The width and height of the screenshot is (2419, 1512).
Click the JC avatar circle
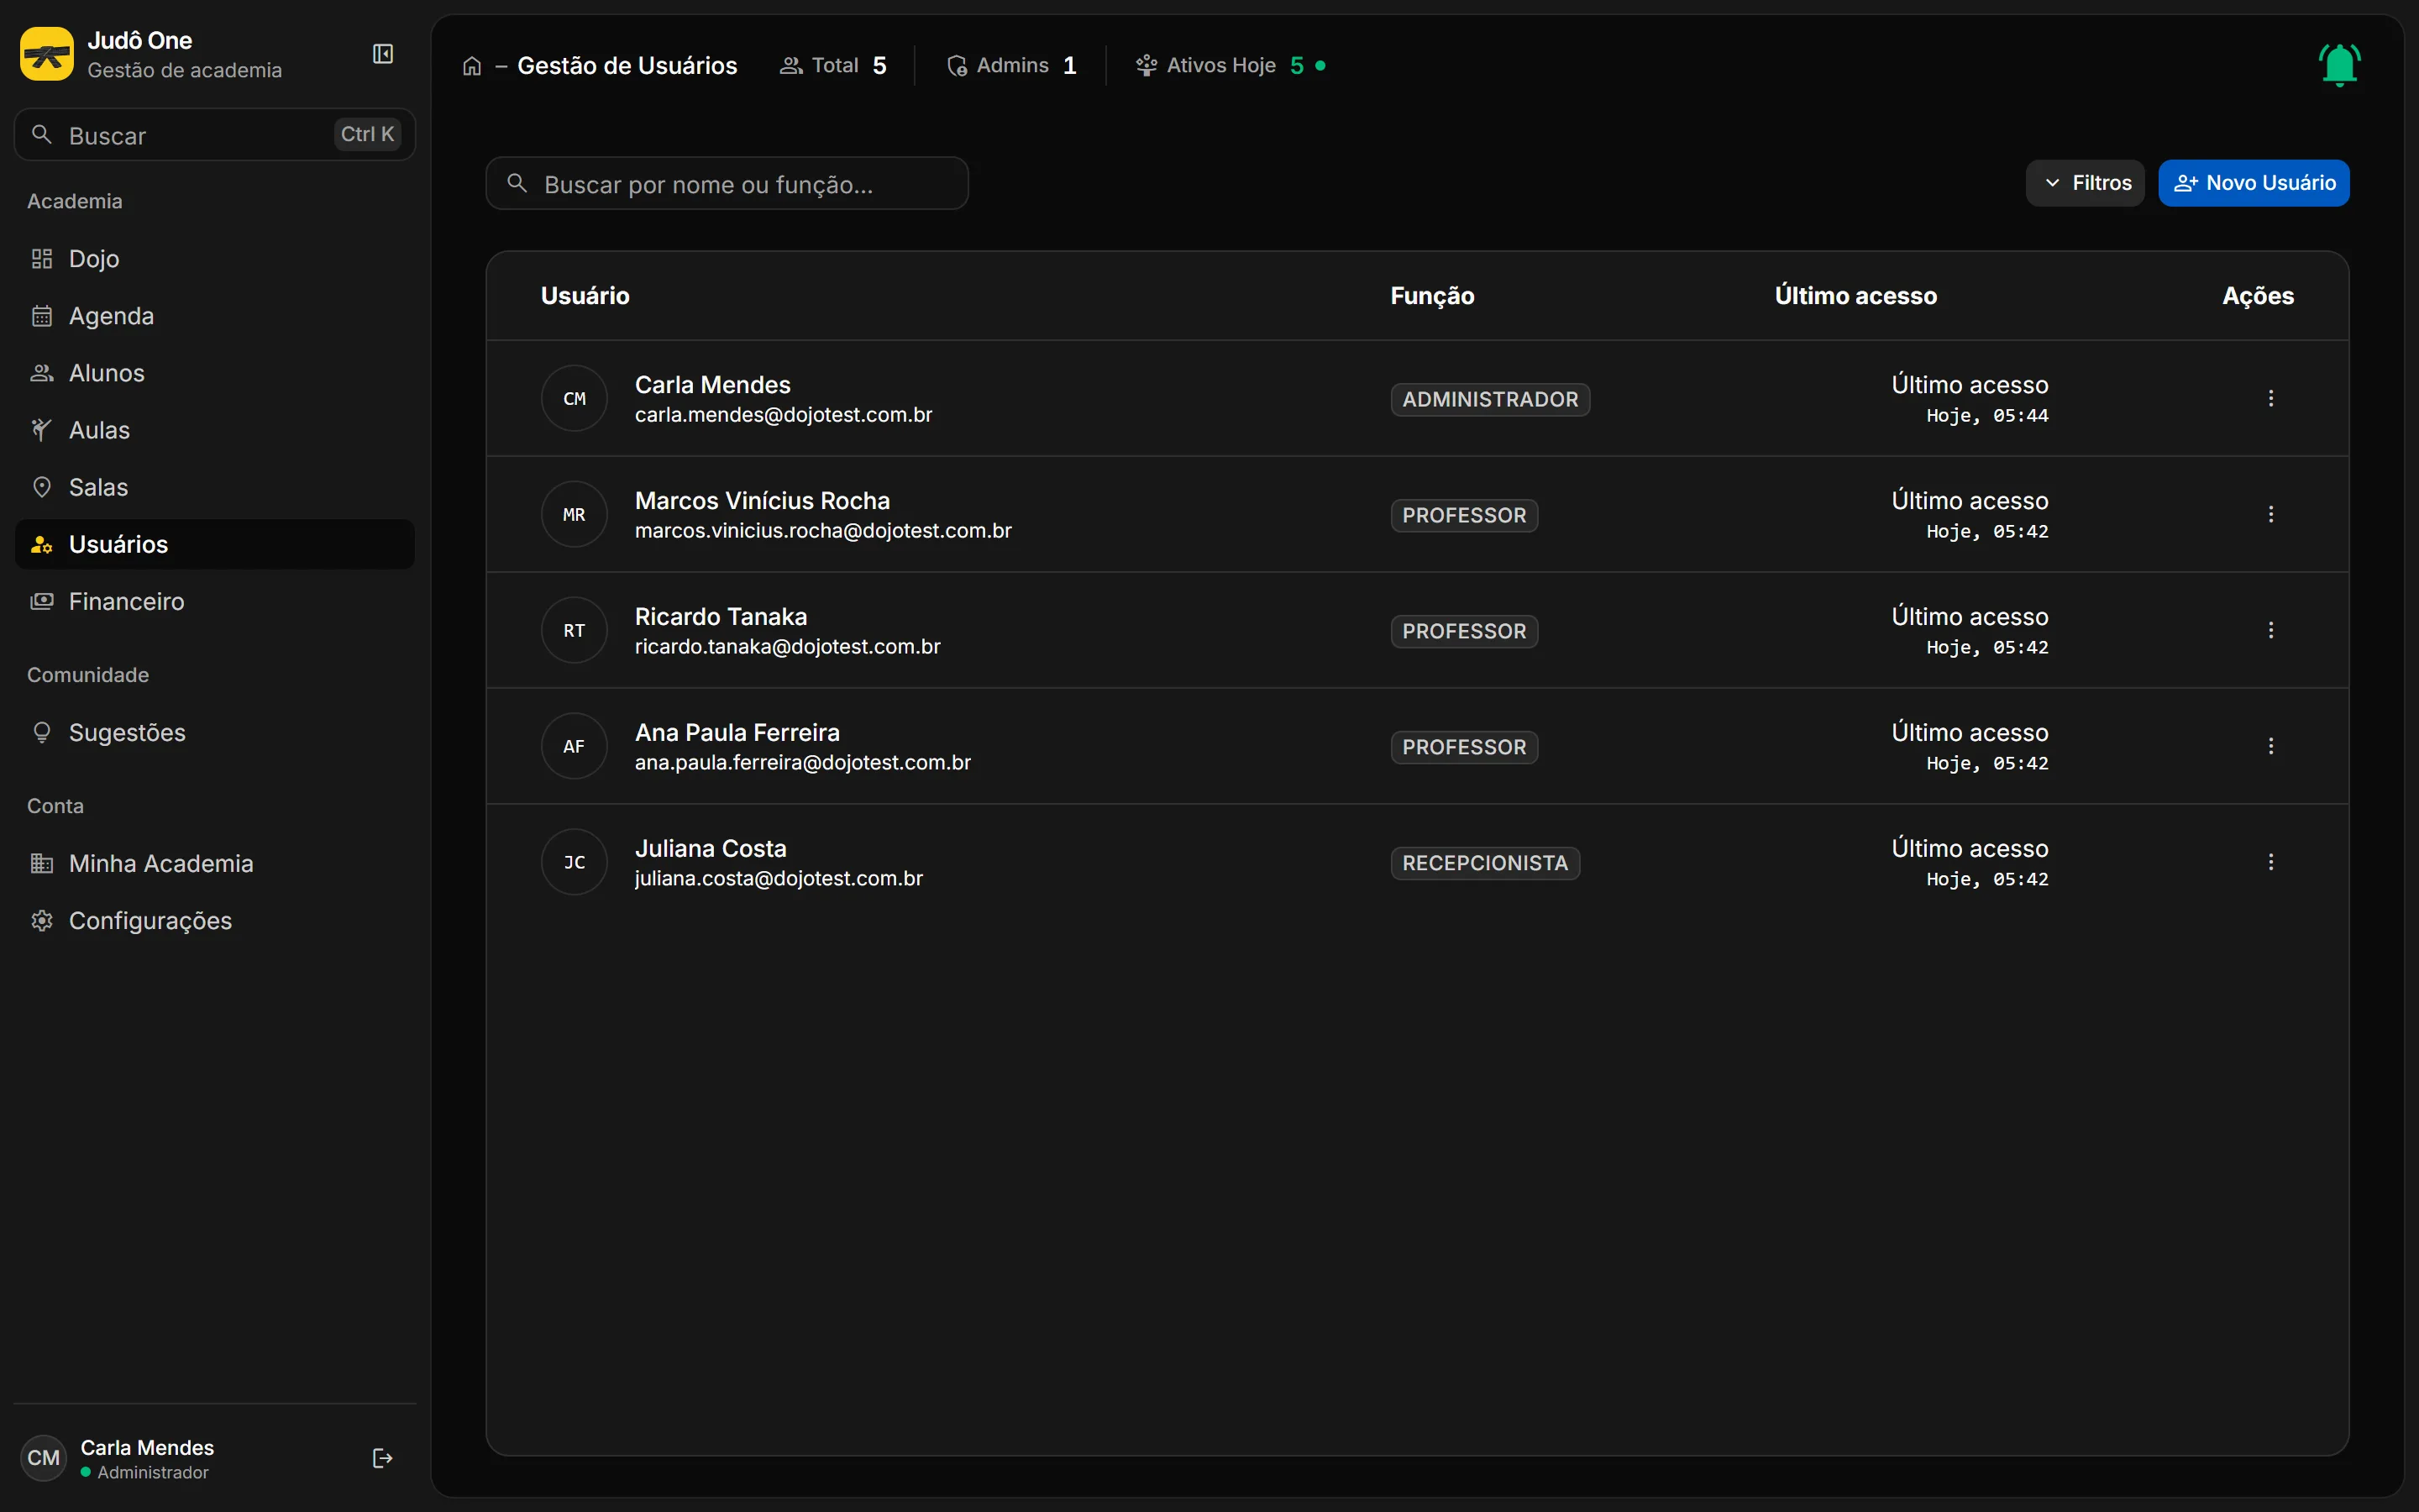575,862
